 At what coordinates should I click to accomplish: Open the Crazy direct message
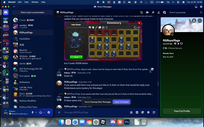[x=33, y=20]
